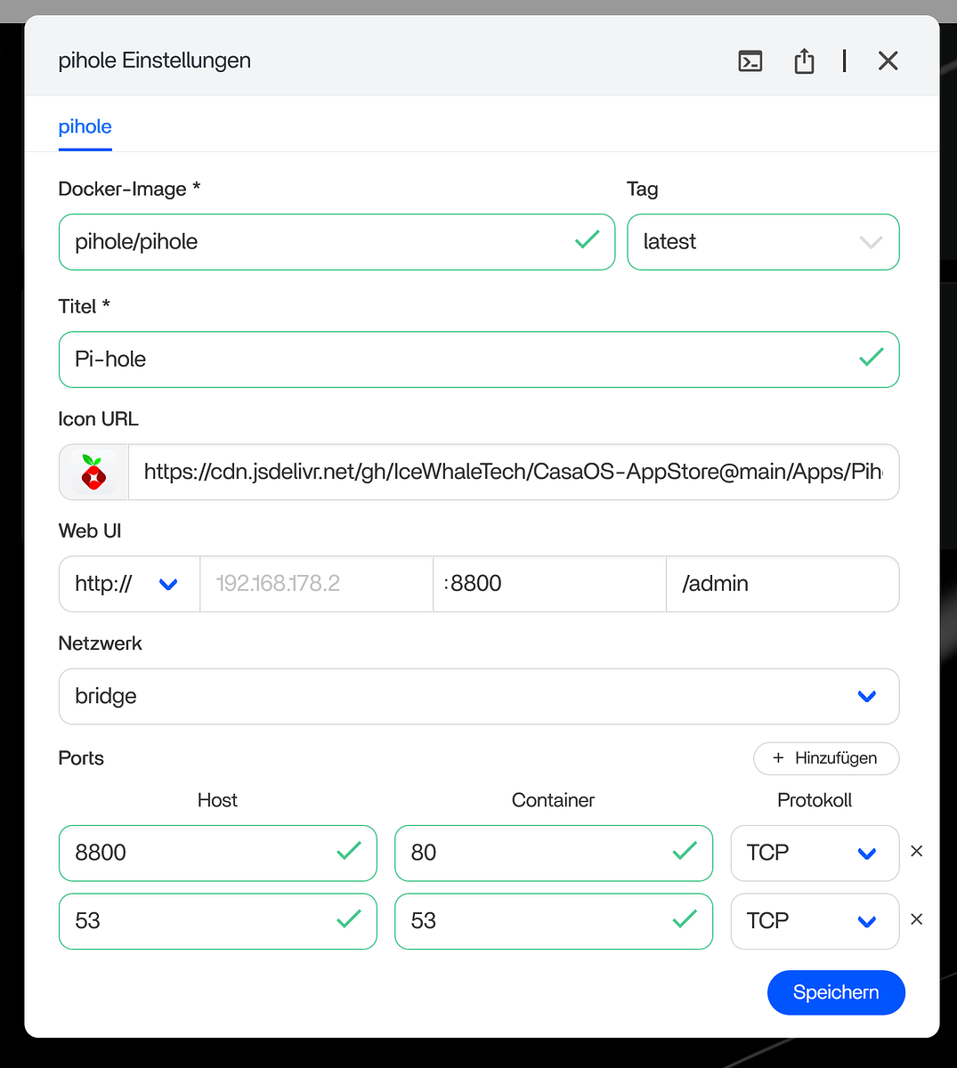Expand the http:// protocol dropdown

pyautogui.click(x=129, y=584)
